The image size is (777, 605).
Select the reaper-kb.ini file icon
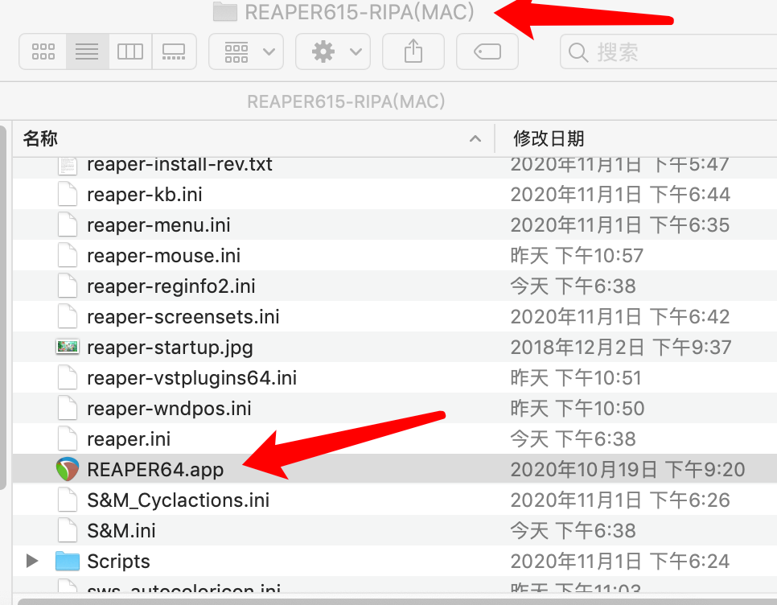pos(68,194)
